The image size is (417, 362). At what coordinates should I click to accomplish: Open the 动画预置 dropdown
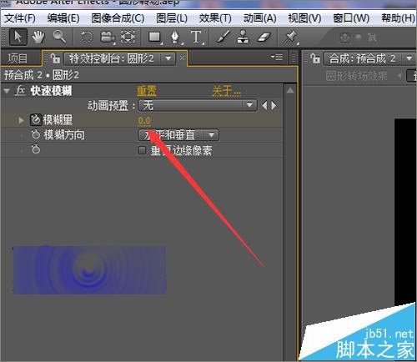point(198,105)
